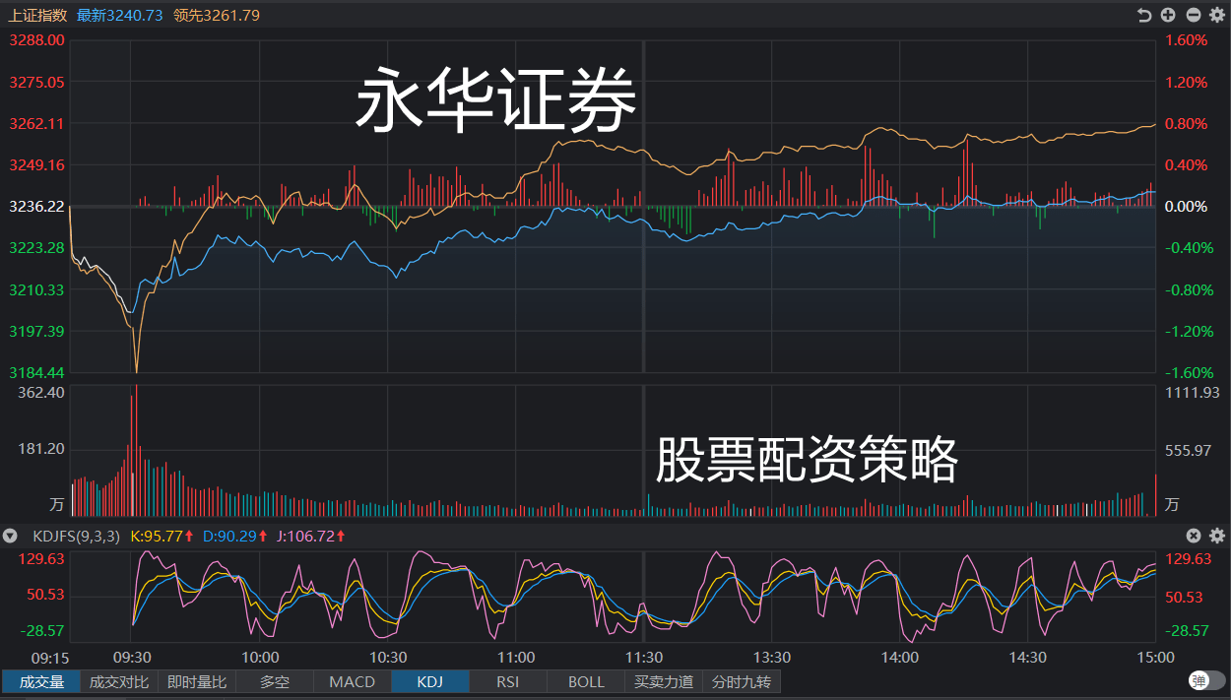Select the KDJ indicator tab

click(x=430, y=681)
